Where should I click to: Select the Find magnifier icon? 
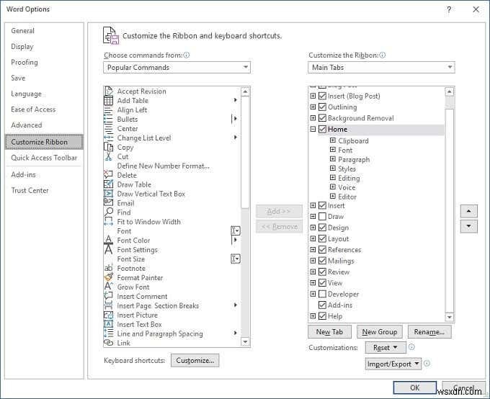point(108,212)
